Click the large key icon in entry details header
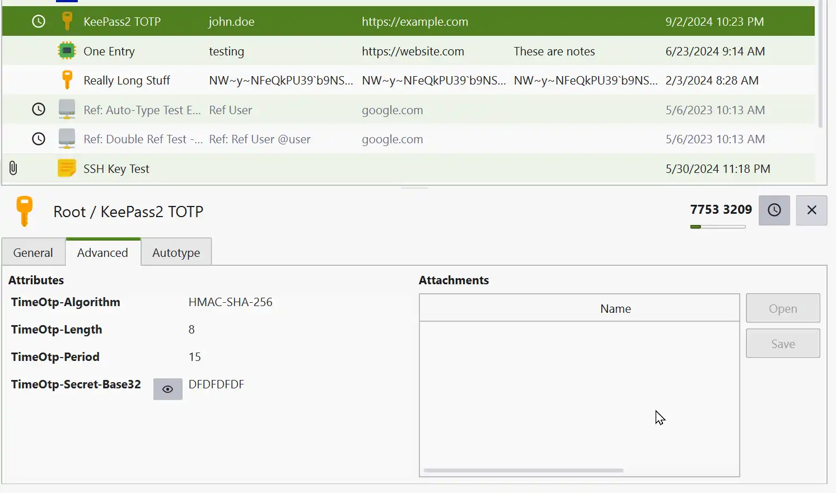This screenshot has width=836, height=493. (x=24, y=212)
